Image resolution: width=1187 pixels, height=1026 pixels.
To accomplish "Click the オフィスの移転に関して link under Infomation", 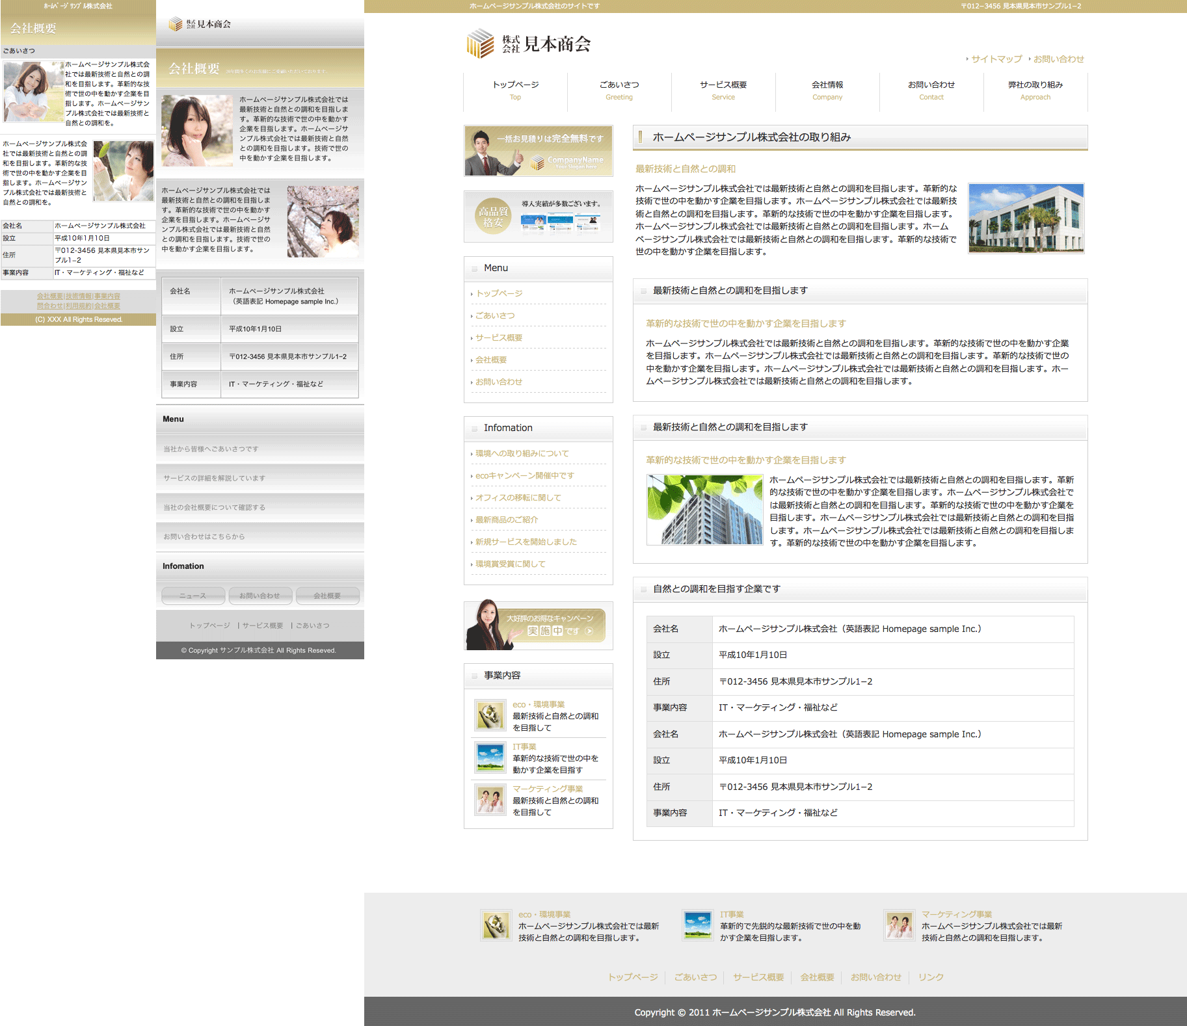I will [x=518, y=498].
